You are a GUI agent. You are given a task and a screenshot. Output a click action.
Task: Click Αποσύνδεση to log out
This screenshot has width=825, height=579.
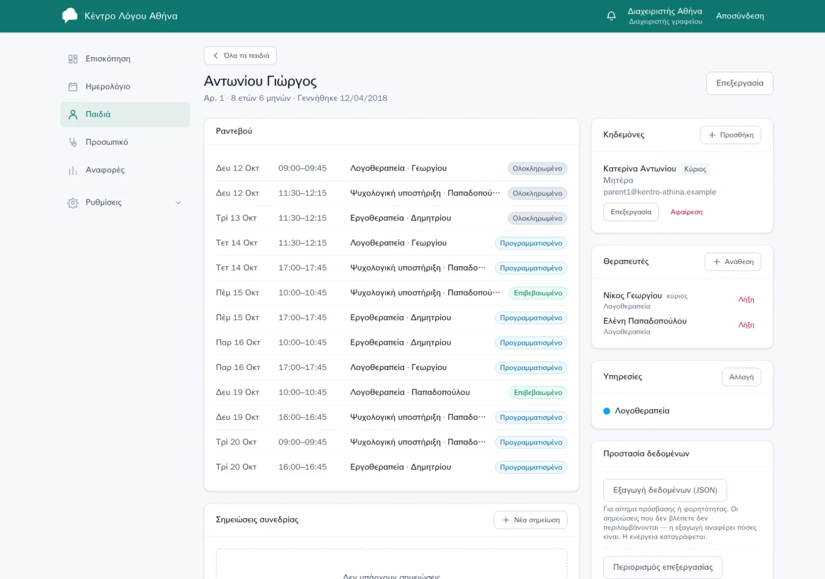tap(740, 16)
